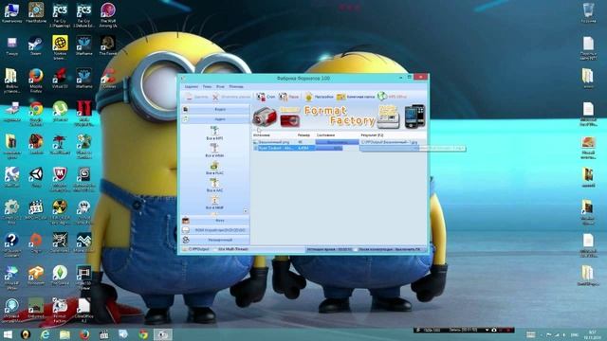Open the Steam desktop shortcut
This screenshot has height=341, width=607.
click(x=36, y=45)
